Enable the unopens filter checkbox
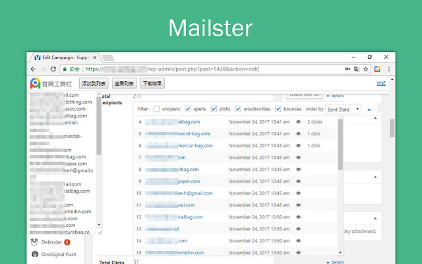The image size is (422, 264). 156,108
